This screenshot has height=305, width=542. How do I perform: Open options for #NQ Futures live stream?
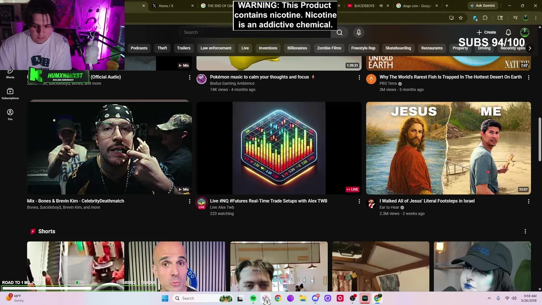359,201
